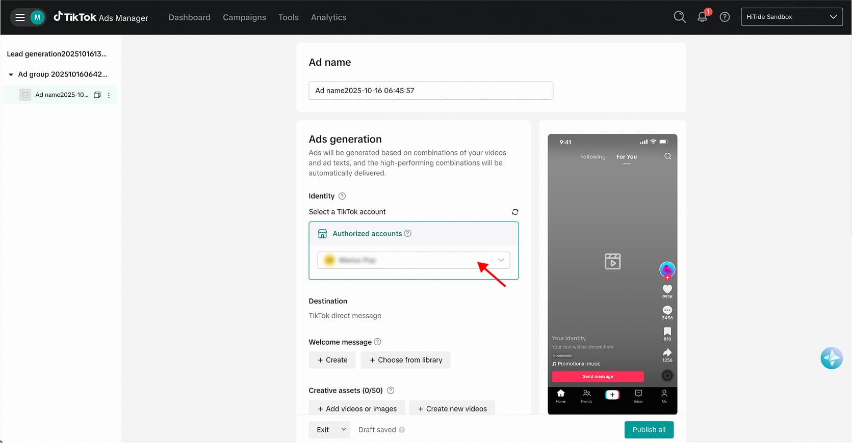Viewport: 852px width, 443px height.
Task: Duplicate the ad using the copy icon
Action: (97, 95)
